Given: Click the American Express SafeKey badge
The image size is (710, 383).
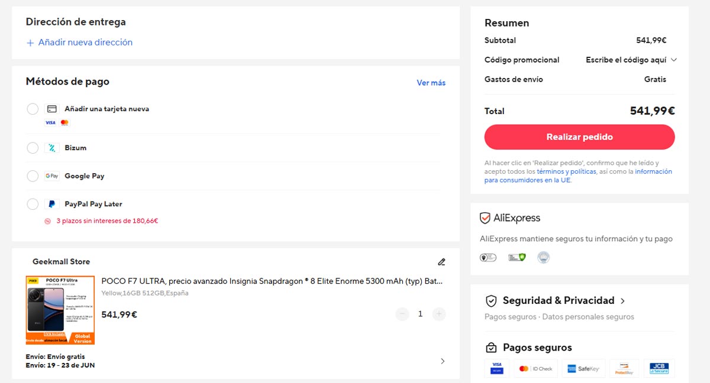Looking at the screenshot, I should 583,368.
